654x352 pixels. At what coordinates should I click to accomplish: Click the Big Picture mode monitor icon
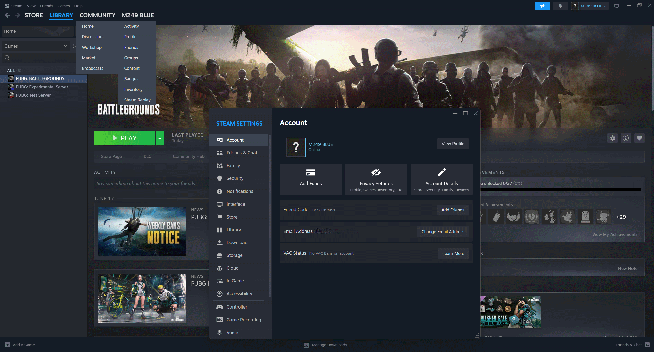[617, 6]
